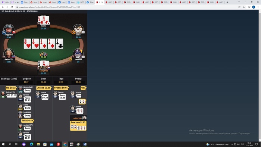Image resolution: width=261 pixels, height=147 pixels.
Task: Click cash3's CO avatar in preflop list
Action: tap(20, 106)
